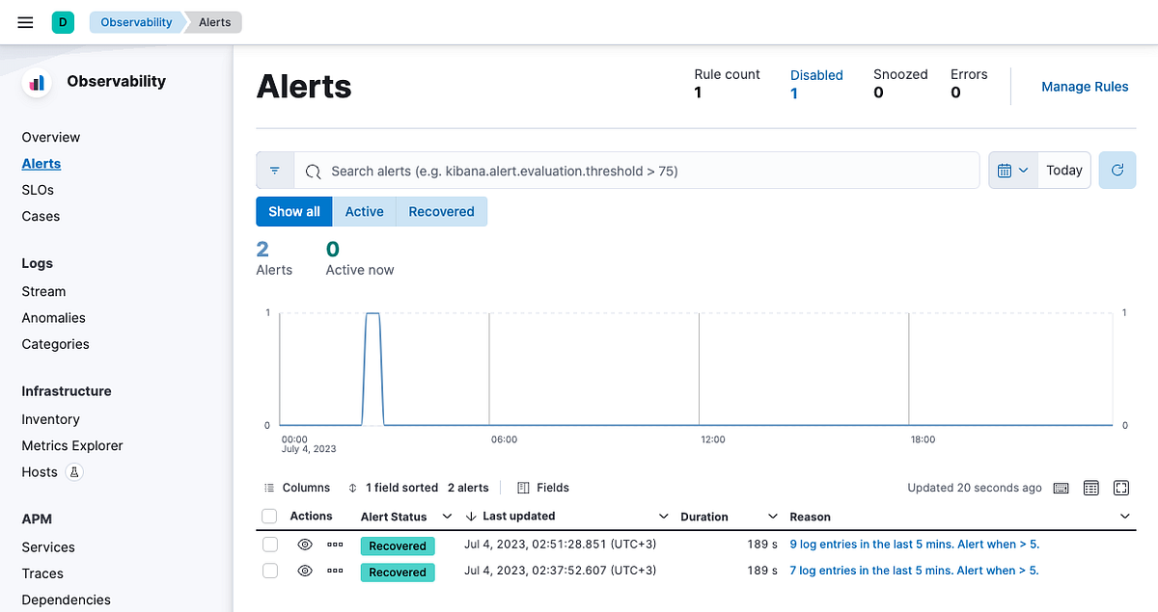Open the Reason column dropdown

tap(1124, 516)
